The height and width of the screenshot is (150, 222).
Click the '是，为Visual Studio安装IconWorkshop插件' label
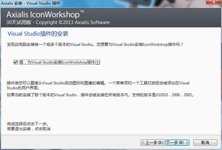pos(59,62)
